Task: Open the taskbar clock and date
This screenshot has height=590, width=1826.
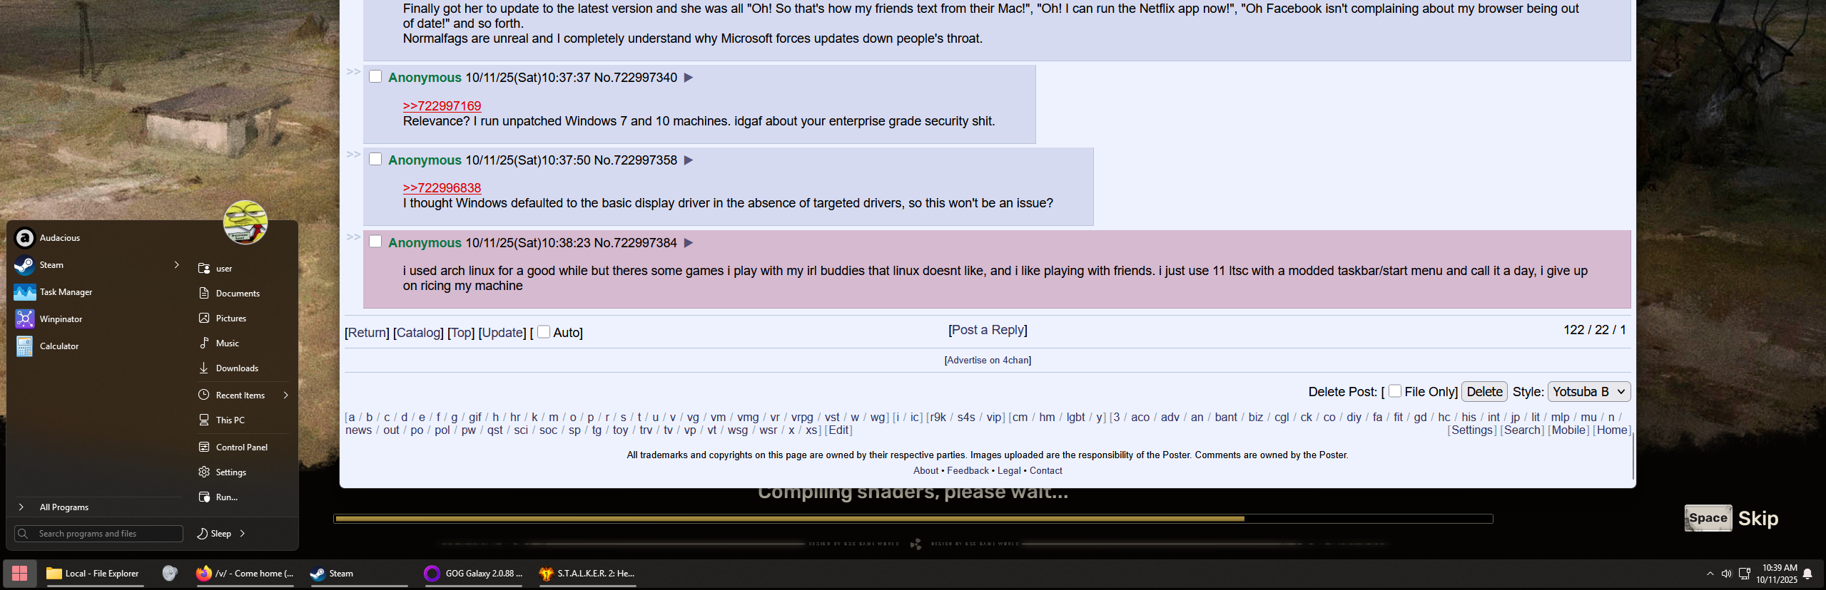Action: coord(1777,574)
